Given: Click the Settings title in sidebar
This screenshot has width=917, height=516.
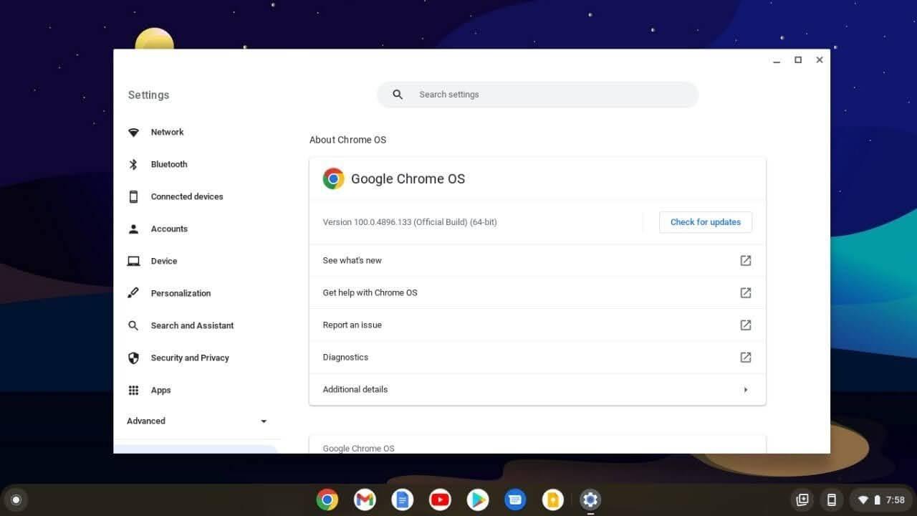Looking at the screenshot, I should point(148,95).
